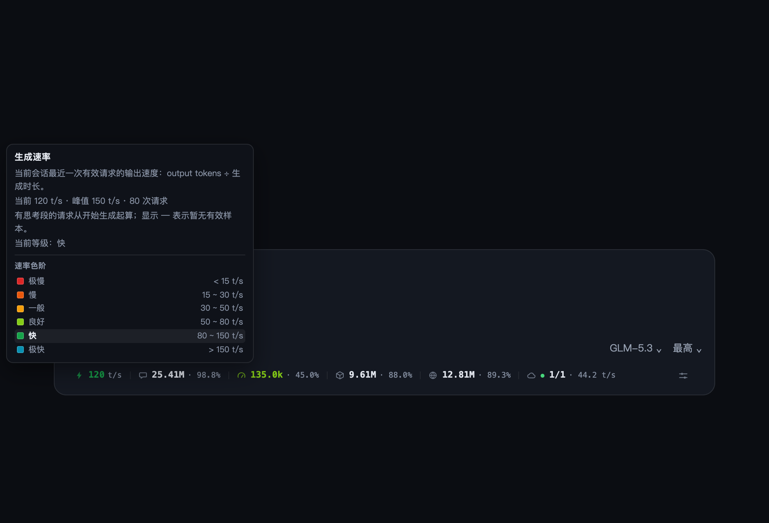The height and width of the screenshot is (523, 769).
Task: Click the blue 极快 color swatch
Action: pyautogui.click(x=20, y=350)
